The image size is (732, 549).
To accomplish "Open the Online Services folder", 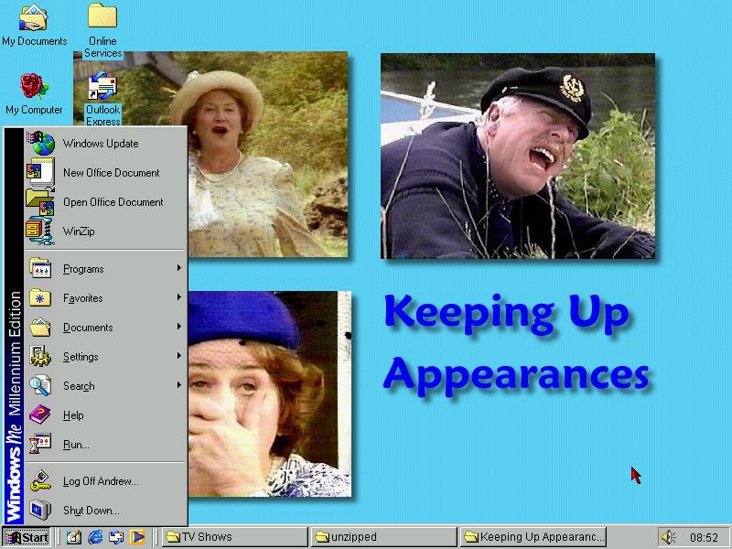I will pyautogui.click(x=102, y=20).
